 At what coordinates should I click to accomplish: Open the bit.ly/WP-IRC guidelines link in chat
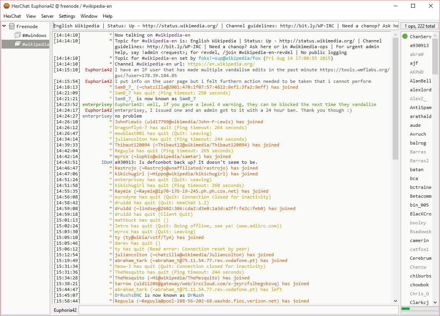click(174, 47)
